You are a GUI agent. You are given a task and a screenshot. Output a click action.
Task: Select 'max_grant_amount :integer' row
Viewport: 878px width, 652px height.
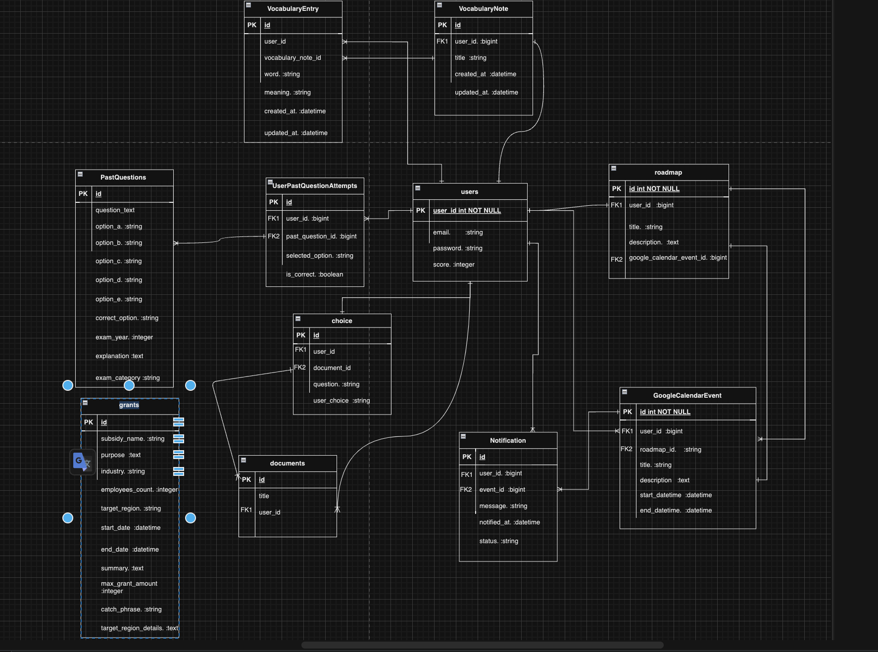tap(130, 587)
